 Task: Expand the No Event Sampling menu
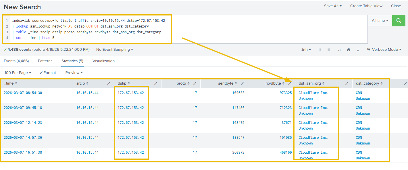point(115,50)
